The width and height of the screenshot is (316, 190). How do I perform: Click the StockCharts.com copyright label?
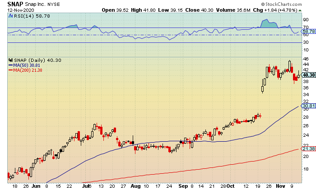[x=281, y=4]
